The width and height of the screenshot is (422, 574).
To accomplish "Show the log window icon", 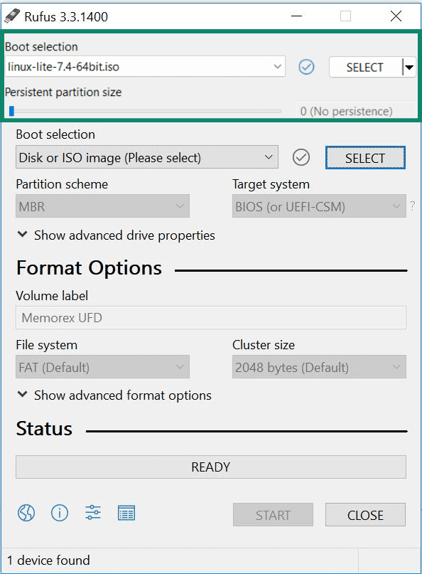I will pos(126,513).
